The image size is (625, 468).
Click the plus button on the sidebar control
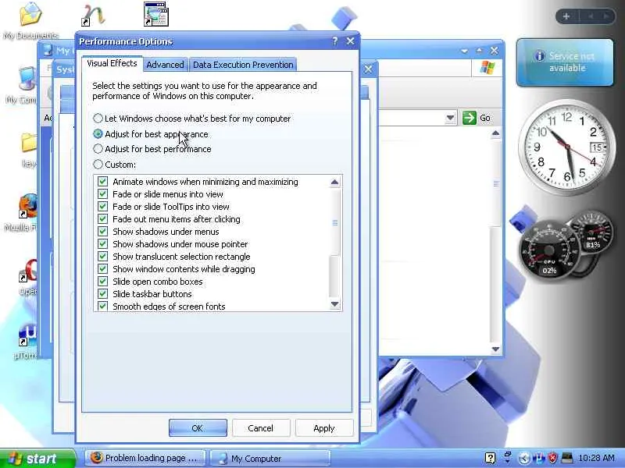[566, 16]
